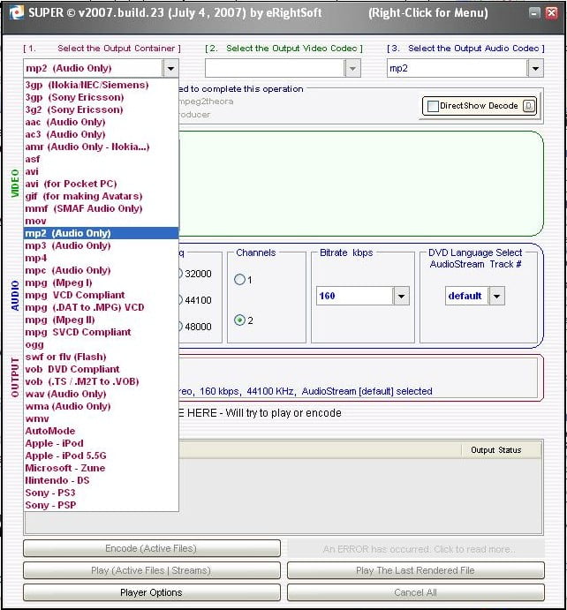Choose mpc (Audio Only) entry
Screen dimensions: 567x610
point(102,270)
